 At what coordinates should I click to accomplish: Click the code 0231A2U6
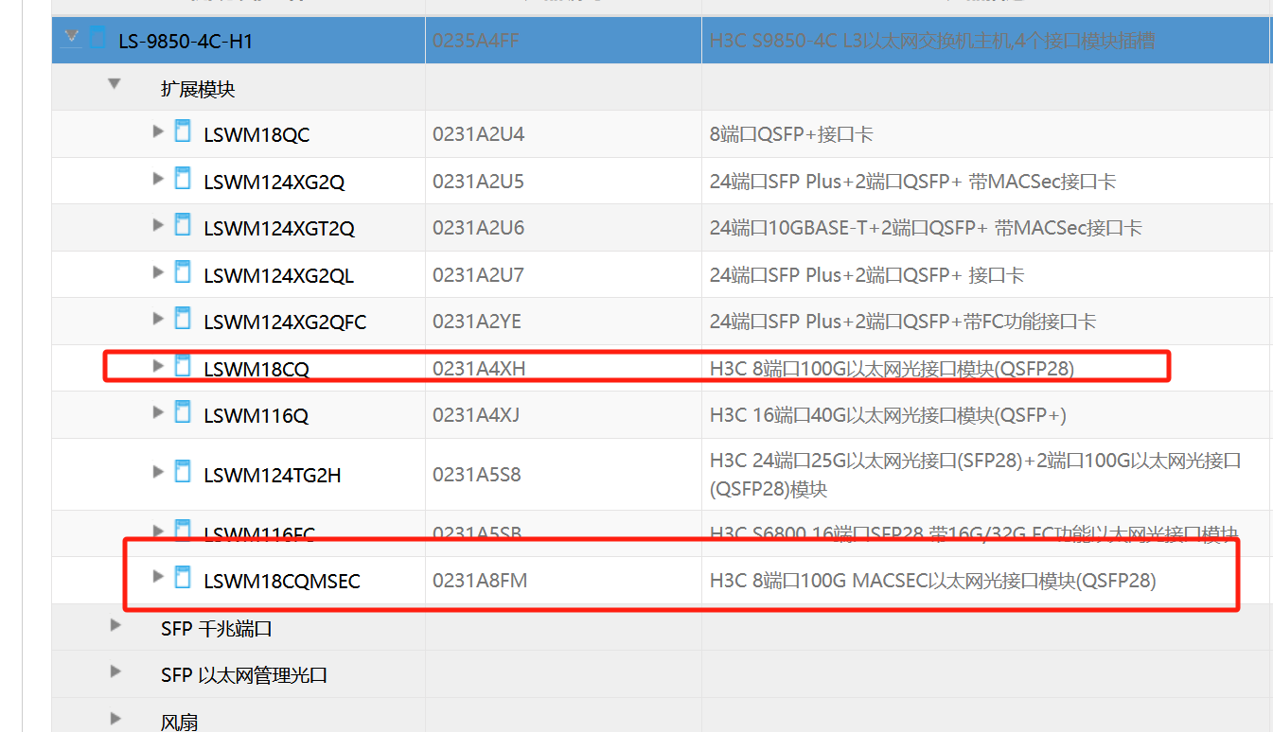coord(478,228)
